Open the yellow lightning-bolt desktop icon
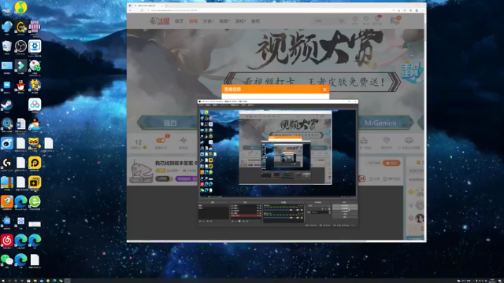 [35, 182]
